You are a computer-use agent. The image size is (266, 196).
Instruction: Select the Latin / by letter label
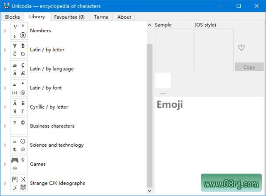pos(47,50)
